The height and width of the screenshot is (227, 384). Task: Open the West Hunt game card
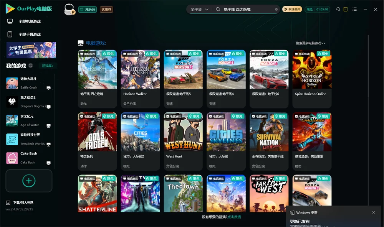(183, 141)
